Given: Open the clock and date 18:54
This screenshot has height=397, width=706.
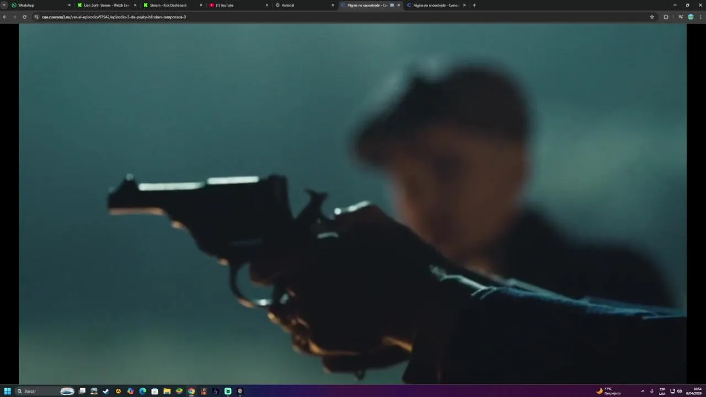Looking at the screenshot, I should click(694, 391).
